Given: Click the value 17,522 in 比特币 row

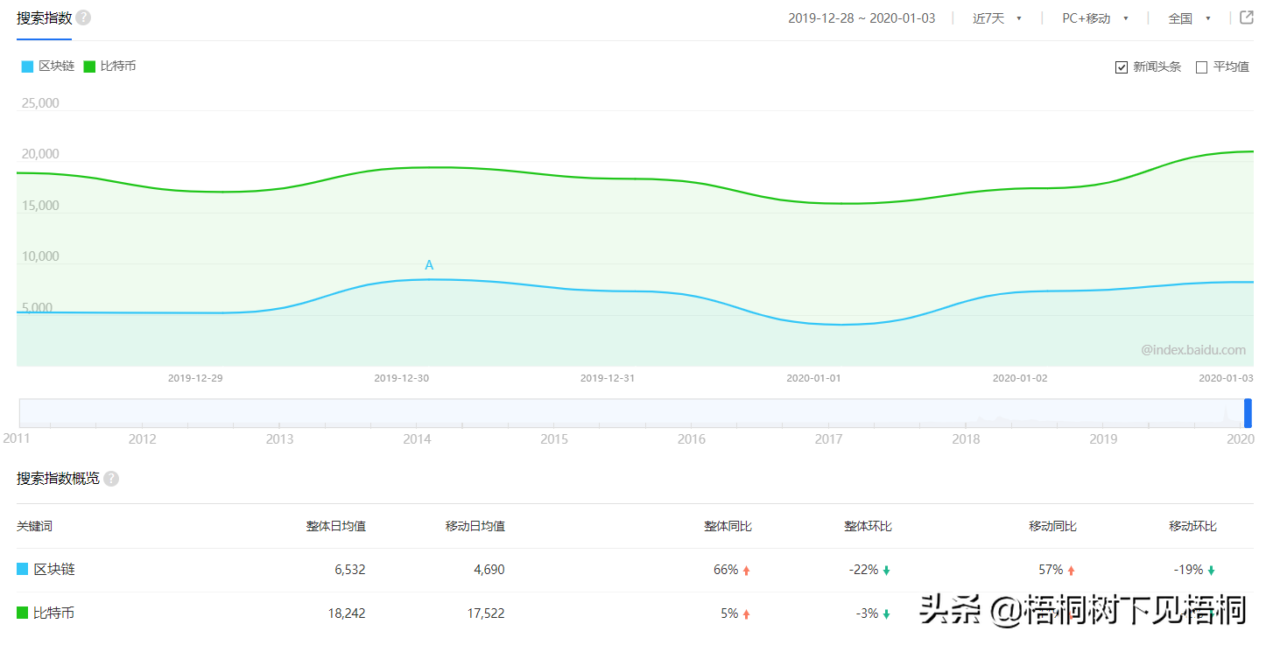Looking at the screenshot, I should coord(487,613).
